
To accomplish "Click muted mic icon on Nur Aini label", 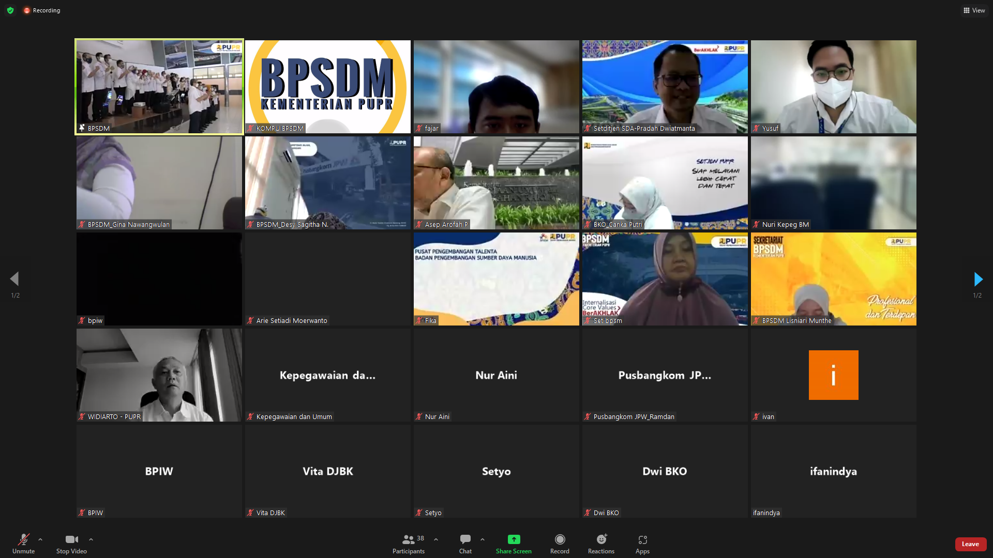I will (x=419, y=416).
